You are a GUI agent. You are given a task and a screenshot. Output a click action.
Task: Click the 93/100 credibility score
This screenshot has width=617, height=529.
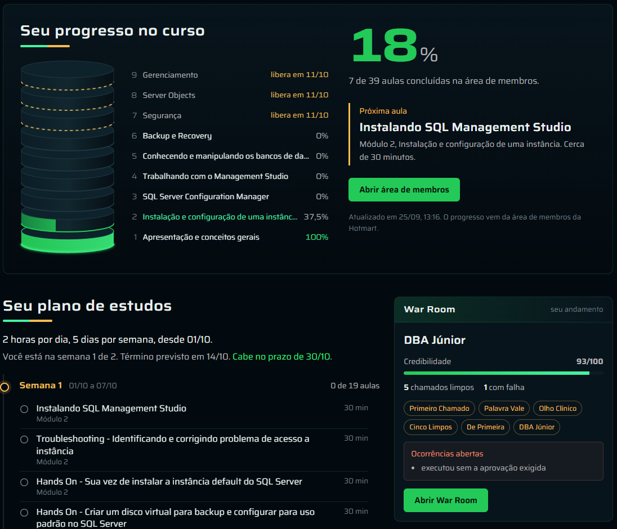pyautogui.click(x=589, y=361)
